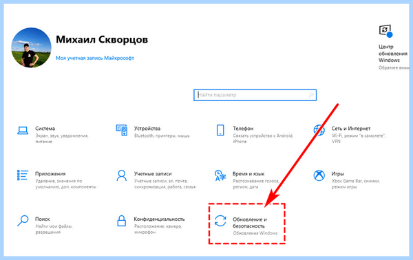Screen dimensions: 413x260
Task: Open the Игры settings title
Action: (338, 174)
